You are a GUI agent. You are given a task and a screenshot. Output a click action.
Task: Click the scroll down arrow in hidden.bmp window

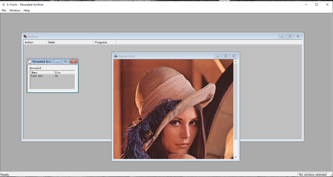[x=236, y=157]
